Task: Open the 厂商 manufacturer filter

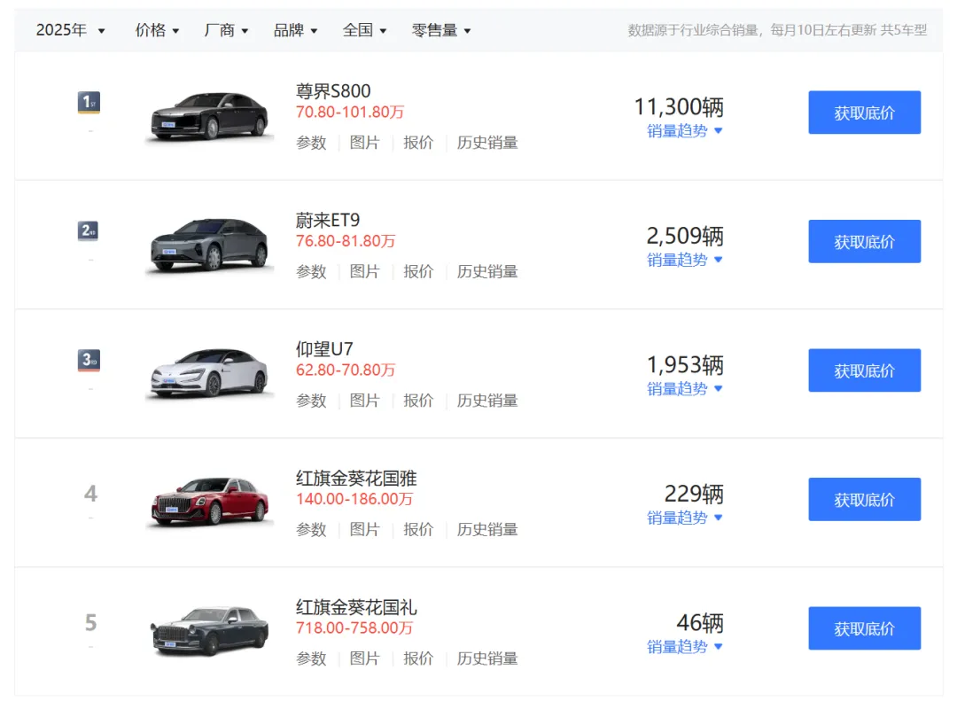Action: click(x=226, y=30)
